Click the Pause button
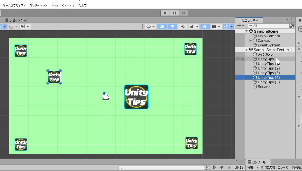 (174, 13)
